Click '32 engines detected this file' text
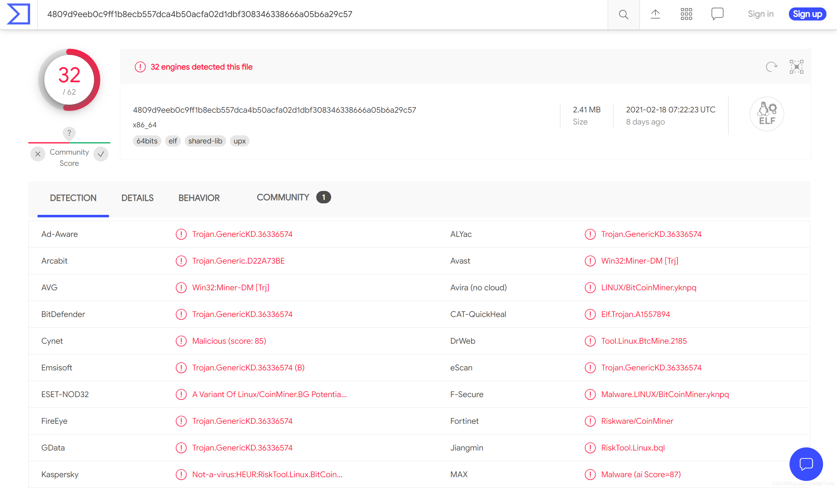Screen dimensions: 837x489 click(201, 67)
